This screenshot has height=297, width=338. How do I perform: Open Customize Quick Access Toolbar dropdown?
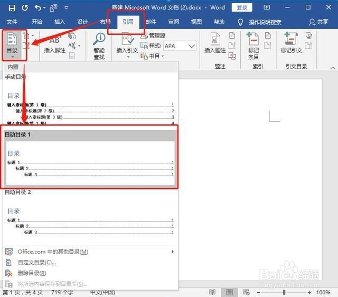tap(67, 8)
